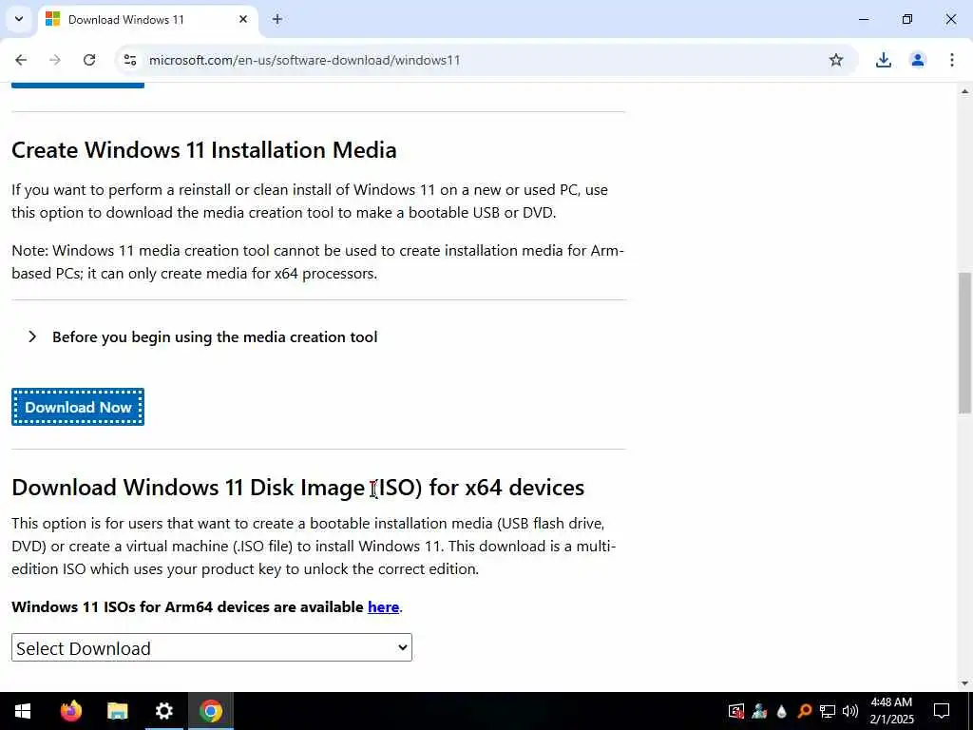973x730 pixels.
Task: Open File Explorer from the taskbar
Action: pyautogui.click(x=117, y=711)
